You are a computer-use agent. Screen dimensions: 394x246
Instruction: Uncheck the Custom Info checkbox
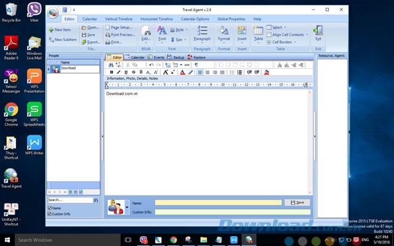pos(50,214)
